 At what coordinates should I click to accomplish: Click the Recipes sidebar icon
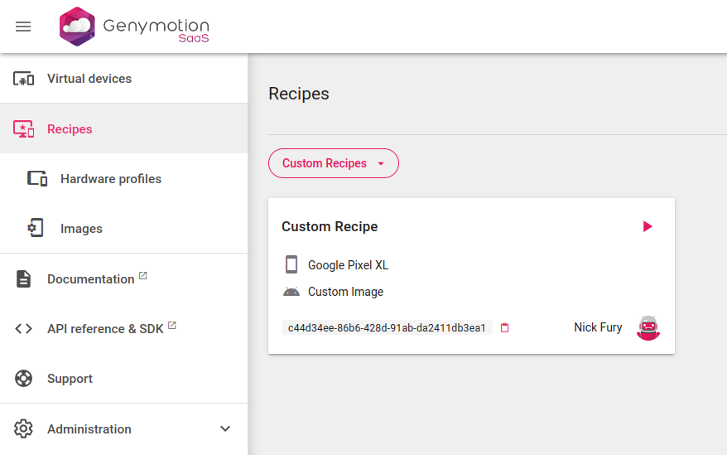click(24, 128)
